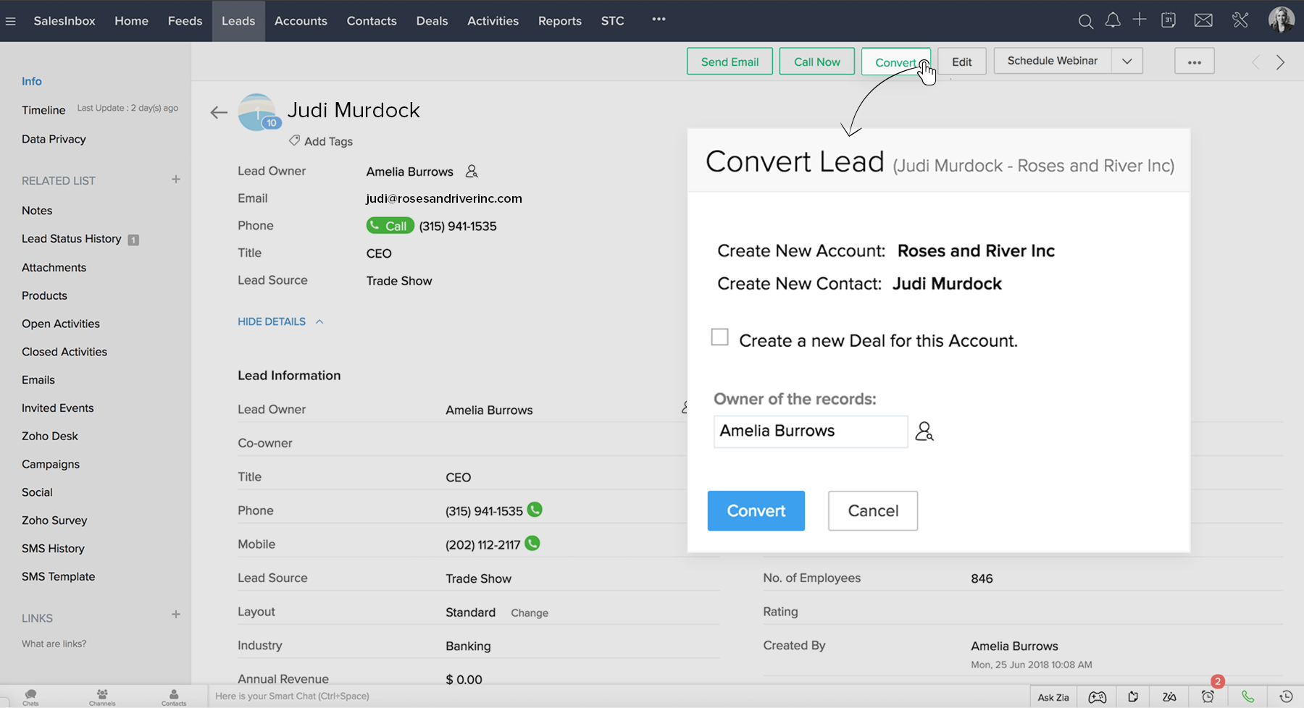Go back with the left arrow icon
The width and height of the screenshot is (1304, 708).
point(219,112)
